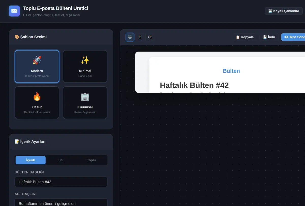305x206 pixels.
Task: Click the Toplu E-posta Bülteni Üretici title
Action: point(56,8)
